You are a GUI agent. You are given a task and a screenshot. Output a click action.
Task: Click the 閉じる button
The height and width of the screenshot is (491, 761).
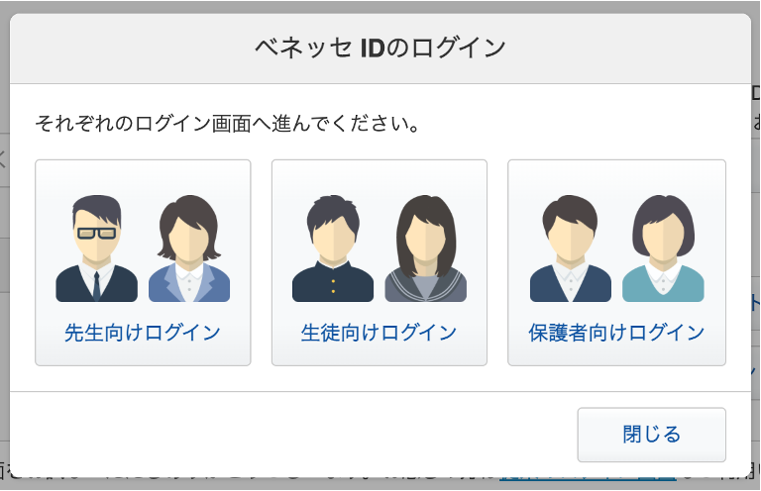coord(651,435)
